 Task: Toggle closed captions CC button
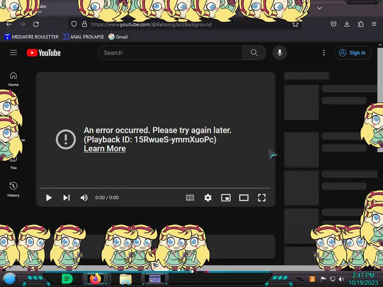[x=190, y=198]
